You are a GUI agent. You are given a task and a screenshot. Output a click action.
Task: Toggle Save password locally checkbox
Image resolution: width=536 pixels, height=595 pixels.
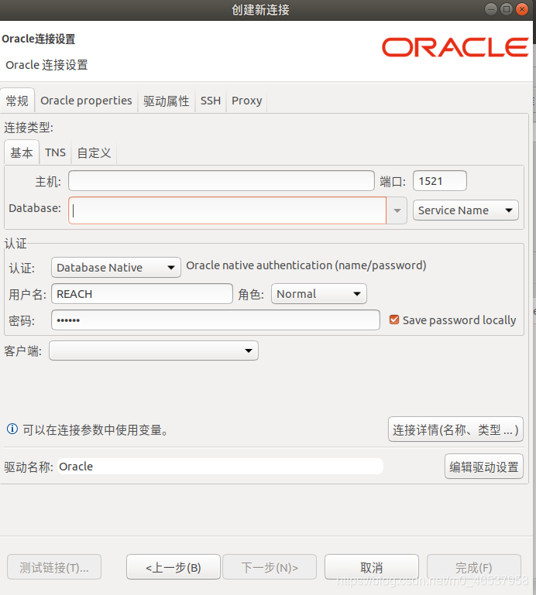[x=394, y=320]
